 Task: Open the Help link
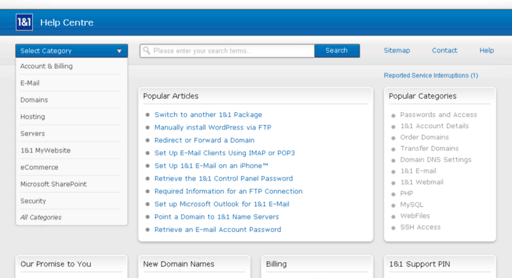pyautogui.click(x=486, y=50)
